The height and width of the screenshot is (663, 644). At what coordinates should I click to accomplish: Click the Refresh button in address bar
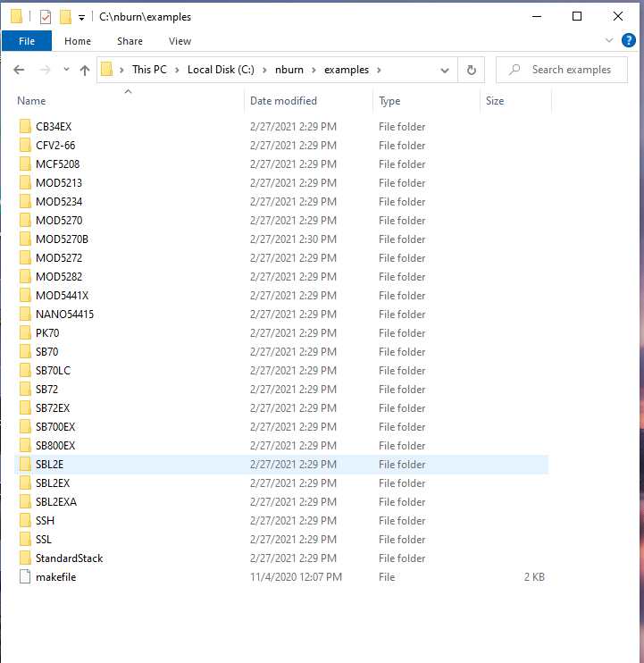[x=471, y=70]
